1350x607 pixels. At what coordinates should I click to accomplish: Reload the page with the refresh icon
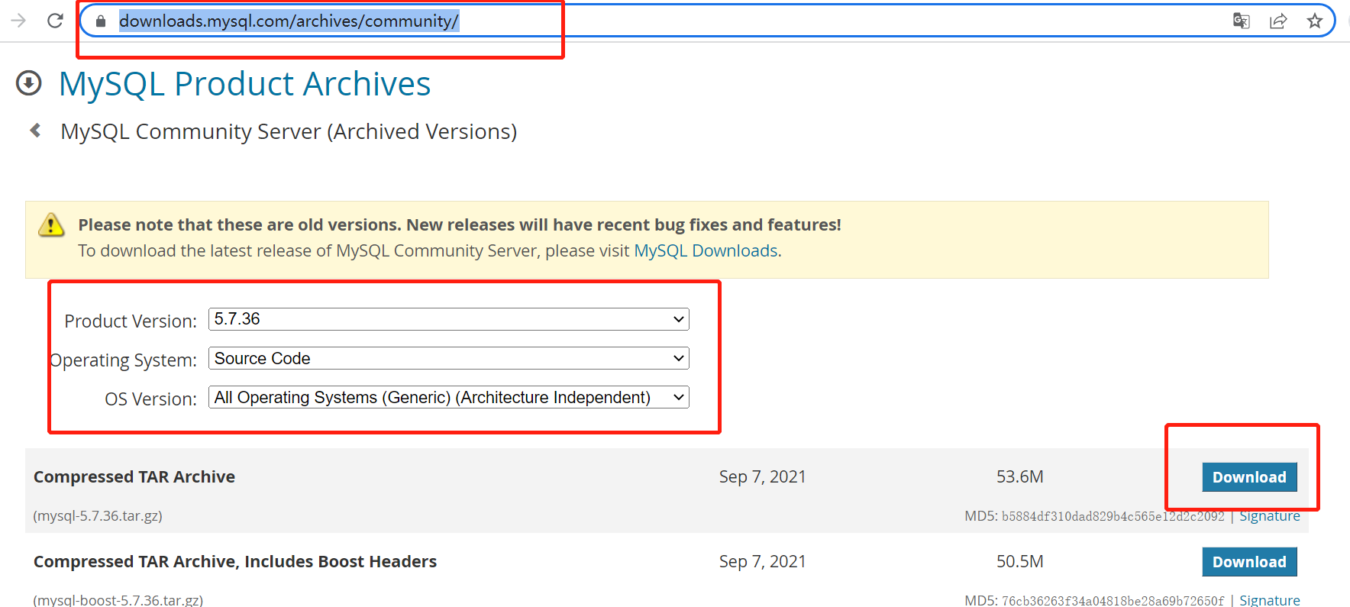click(55, 21)
